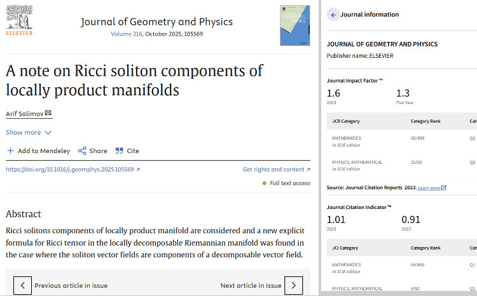This screenshot has height=296, width=477.
Task: Click the Cite quotation marks icon
Action: click(x=119, y=151)
